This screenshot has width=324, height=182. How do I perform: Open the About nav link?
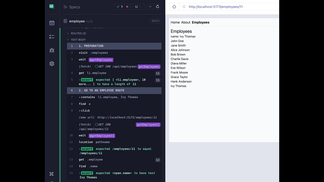(x=186, y=22)
